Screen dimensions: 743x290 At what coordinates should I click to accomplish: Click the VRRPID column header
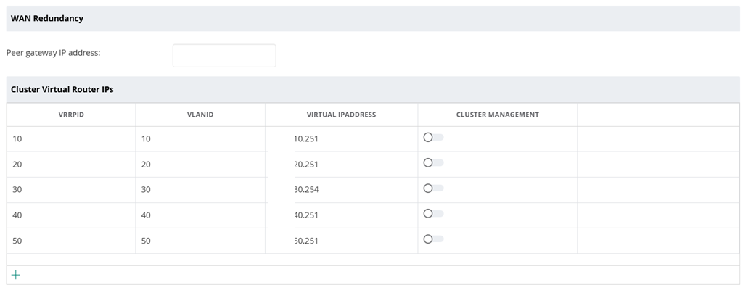coord(71,115)
